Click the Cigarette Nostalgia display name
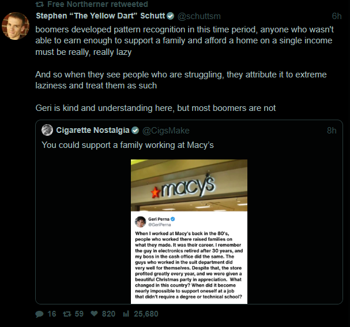Screen dimensions: 350x327 click(93, 130)
